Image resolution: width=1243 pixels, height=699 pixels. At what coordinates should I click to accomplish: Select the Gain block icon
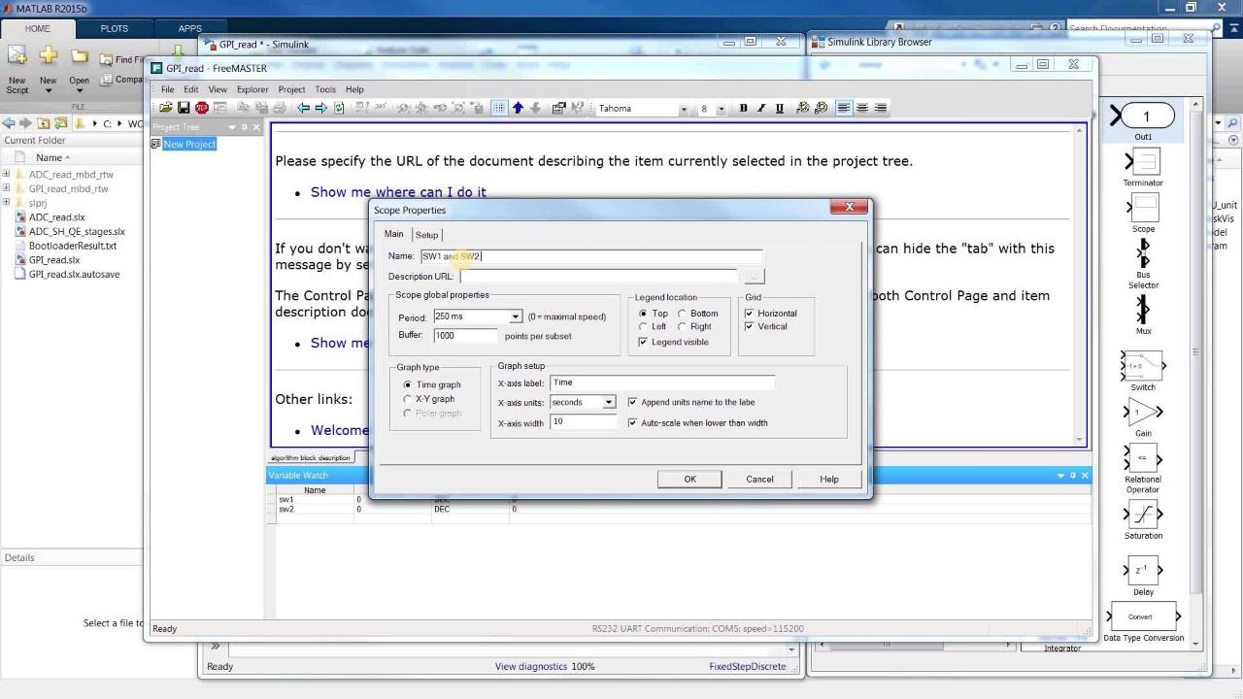tap(1143, 413)
